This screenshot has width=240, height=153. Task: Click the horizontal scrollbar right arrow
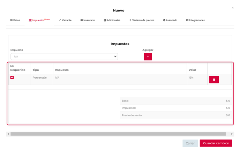232,134
